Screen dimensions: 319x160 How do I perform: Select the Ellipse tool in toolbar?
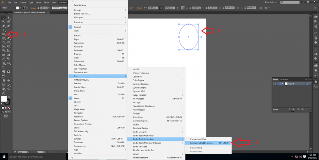tap(4, 34)
